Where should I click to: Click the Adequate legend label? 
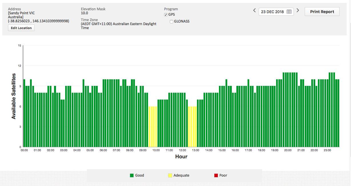(x=181, y=175)
